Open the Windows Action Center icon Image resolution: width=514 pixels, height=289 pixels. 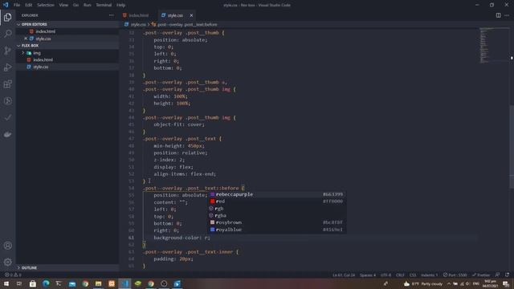pyautogui.click(x=506, y=283)
